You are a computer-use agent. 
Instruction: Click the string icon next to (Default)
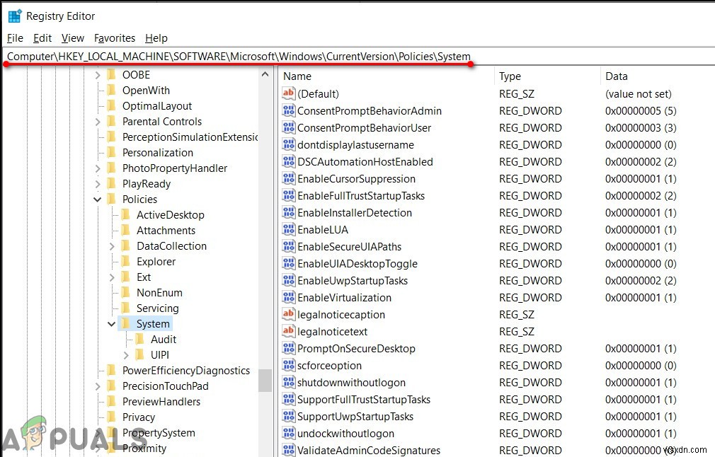[x=290, y=93]
